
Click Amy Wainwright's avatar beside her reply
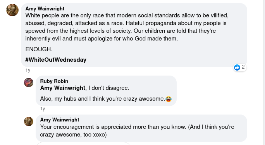(x=29, y=121)
